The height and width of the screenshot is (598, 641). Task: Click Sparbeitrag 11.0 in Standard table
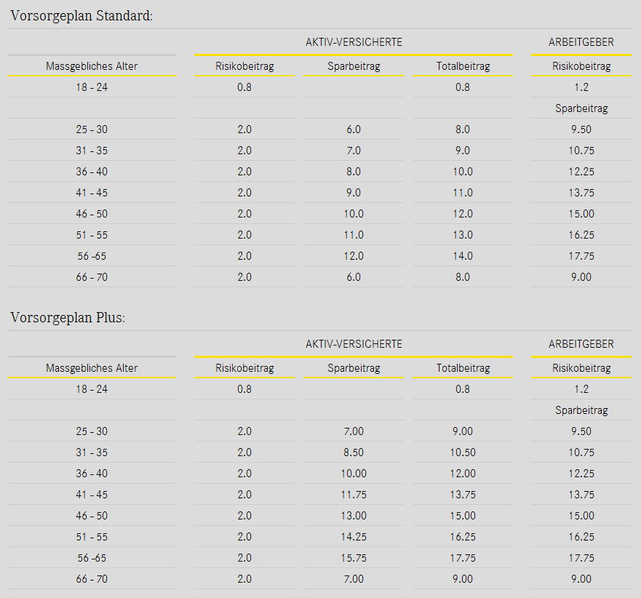[x=354, y=235]
